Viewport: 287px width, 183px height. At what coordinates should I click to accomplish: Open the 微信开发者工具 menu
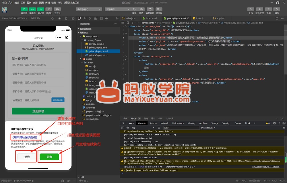click(x=71, y=3)
